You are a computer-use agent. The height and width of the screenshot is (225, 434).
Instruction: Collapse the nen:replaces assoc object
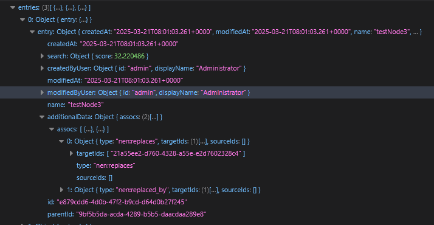pos(61,142)
